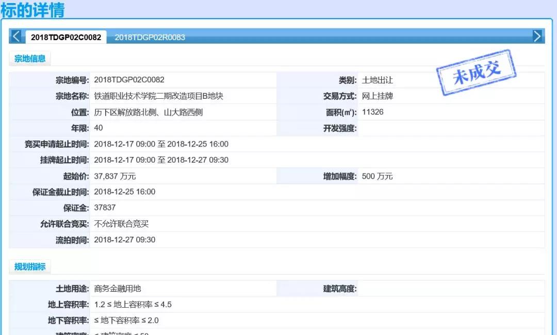Click the 未成交 stamp image
Screen dimensions: 557x335
tap(476, 73)
